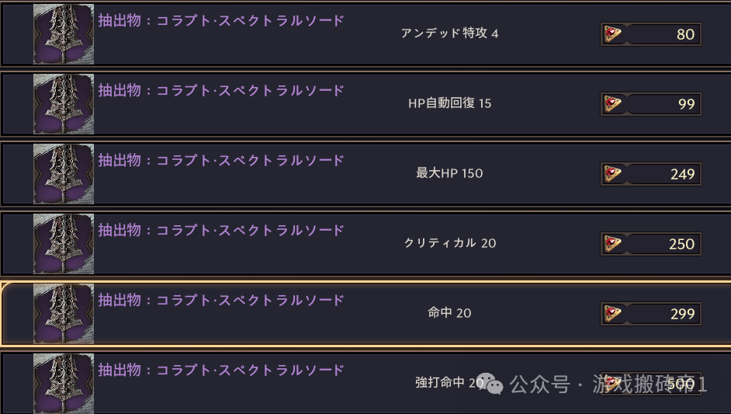The width and height of the screenshot is (731, 414).
Task: Tap currency gem icon next to 249
Action: pyautogui.click(x=613, y=174)
